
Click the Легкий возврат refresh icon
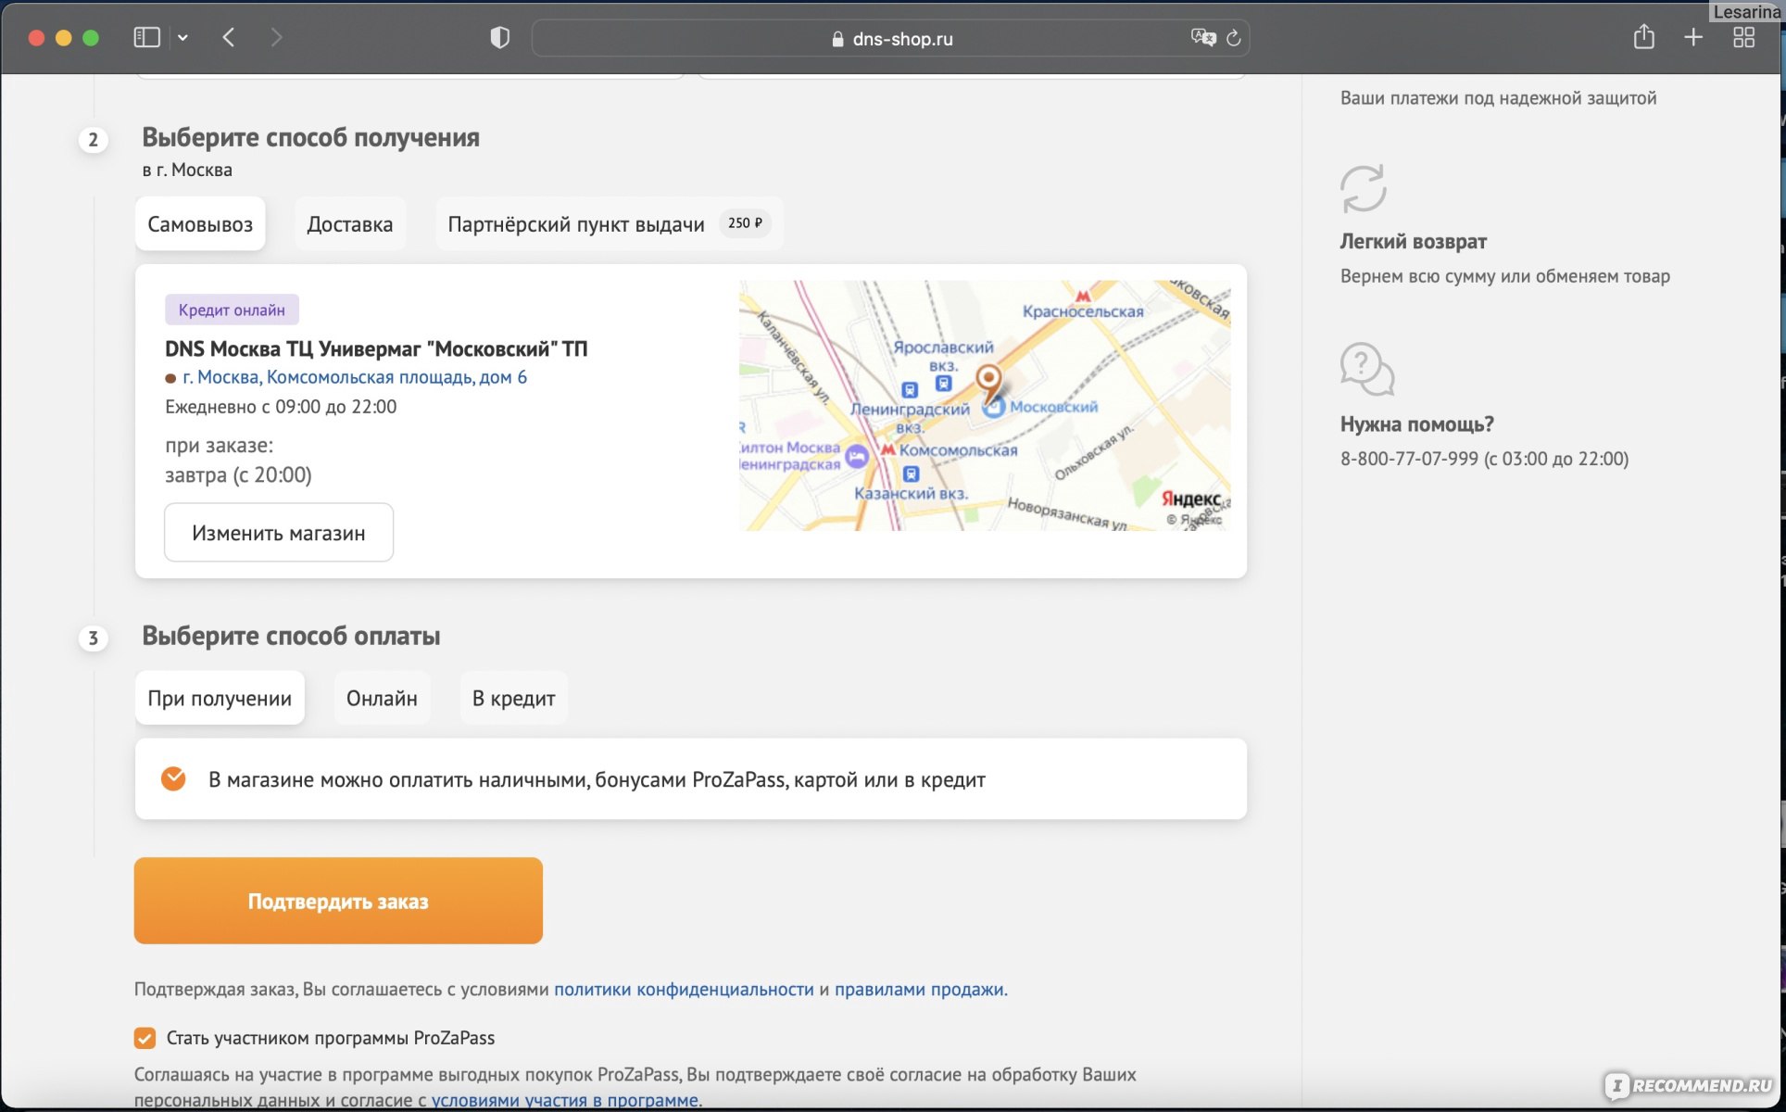1364,189
